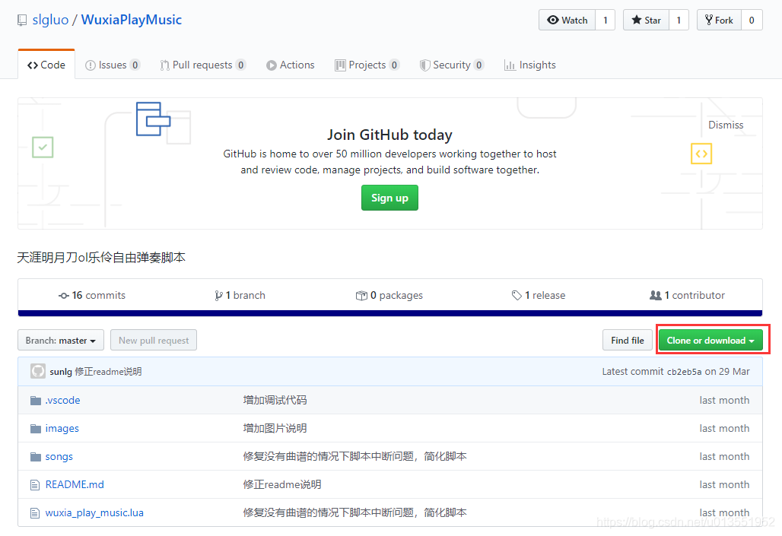Screen dimensions: 782x536
Task: Click the Find file button
Action: coord(628,340)
